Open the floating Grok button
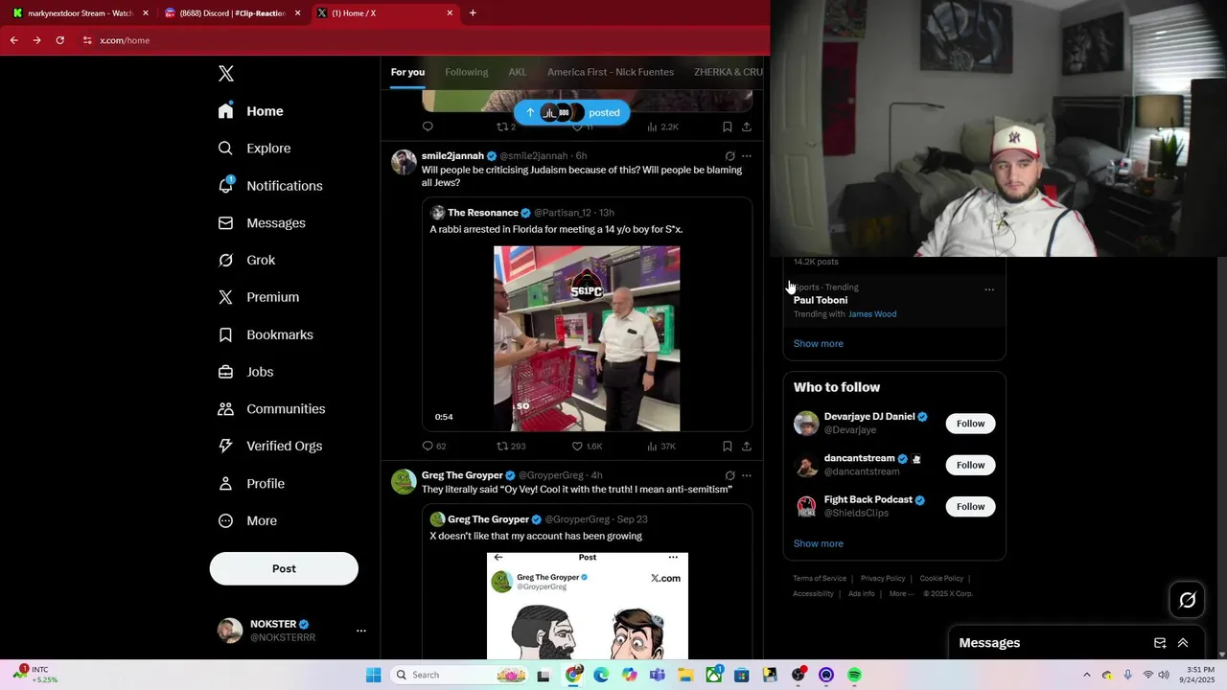This screenshot has width=1227, height=690. pos(1188,600)
